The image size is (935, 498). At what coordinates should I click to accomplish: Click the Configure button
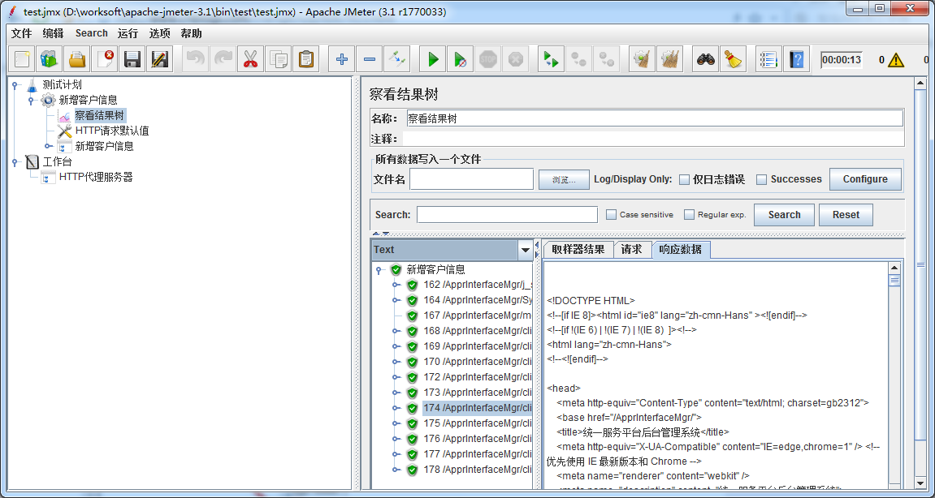click(864, 179)
